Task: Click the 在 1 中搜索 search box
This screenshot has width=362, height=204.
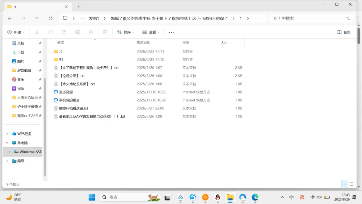Action: tap(312, 18)
